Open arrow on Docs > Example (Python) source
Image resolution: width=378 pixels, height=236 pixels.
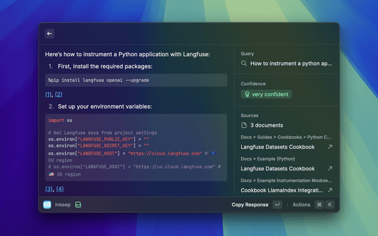pyautogui.click(x=330, y=168)
